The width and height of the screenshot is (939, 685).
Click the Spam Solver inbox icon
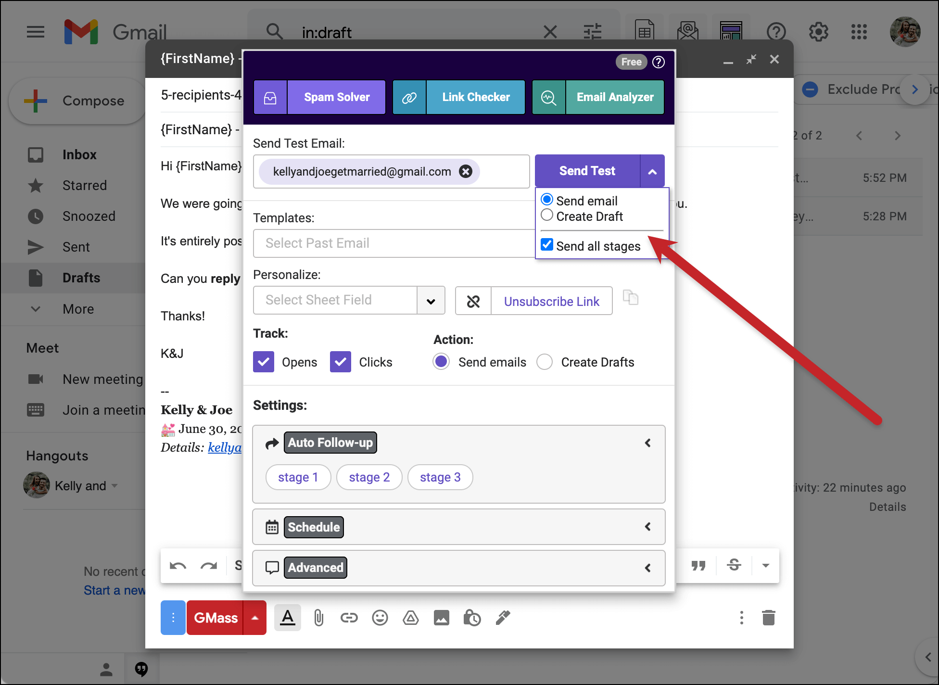(x=270, y=97)
